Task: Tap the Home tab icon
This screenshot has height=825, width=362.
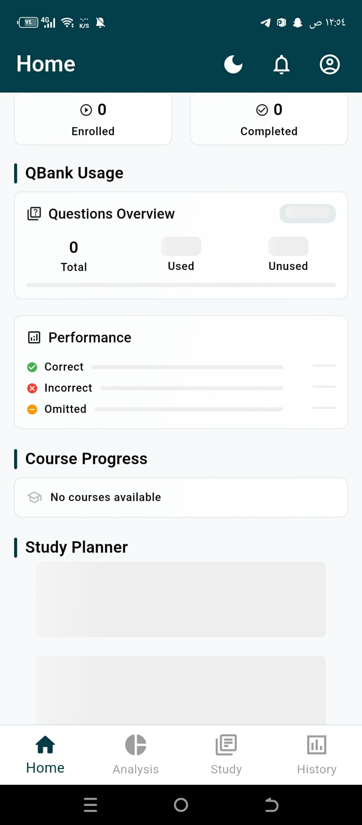Action: point(45,745)
